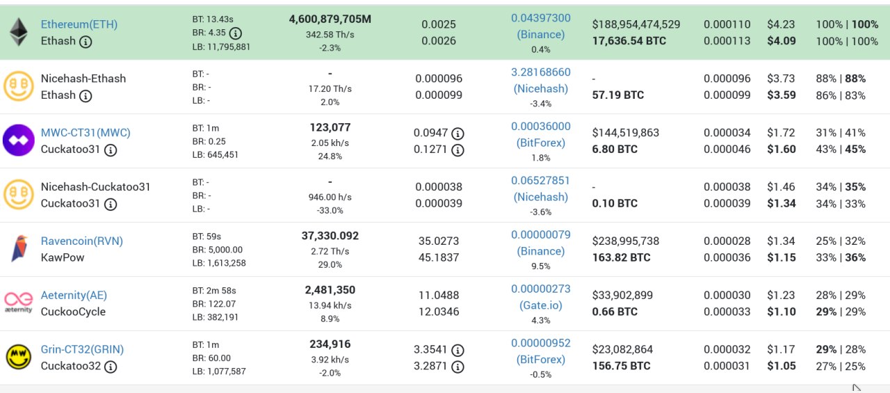Screen dimensions: 890x393
Task: Click info icon next to 0.1271
Action: pos(458,150)
